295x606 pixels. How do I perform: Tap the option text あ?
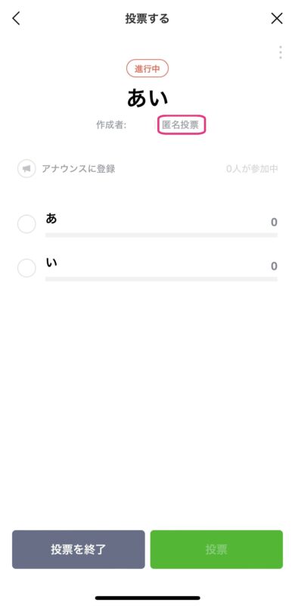[51, 218]
